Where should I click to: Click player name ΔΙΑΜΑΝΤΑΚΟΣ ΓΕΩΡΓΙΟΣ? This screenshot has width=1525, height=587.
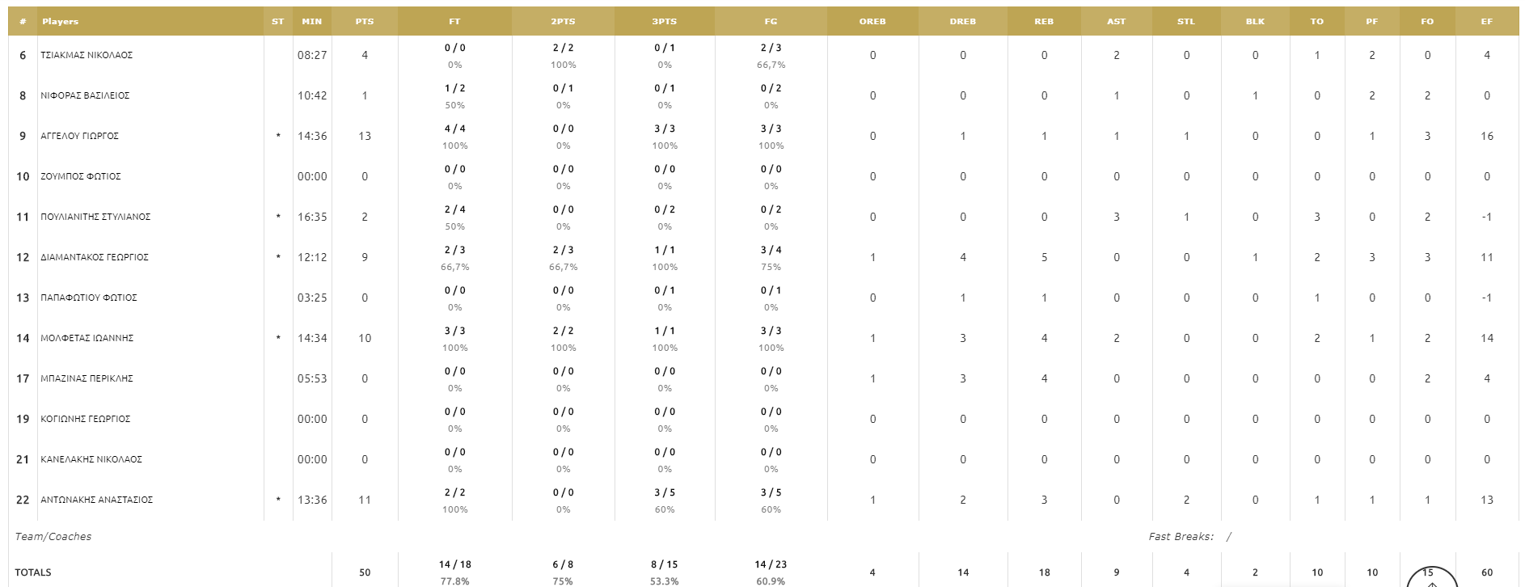(x=95, y=257)
